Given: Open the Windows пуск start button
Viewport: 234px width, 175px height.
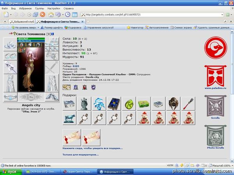Looking at the screenshot, I should click(x=11, y=172).
